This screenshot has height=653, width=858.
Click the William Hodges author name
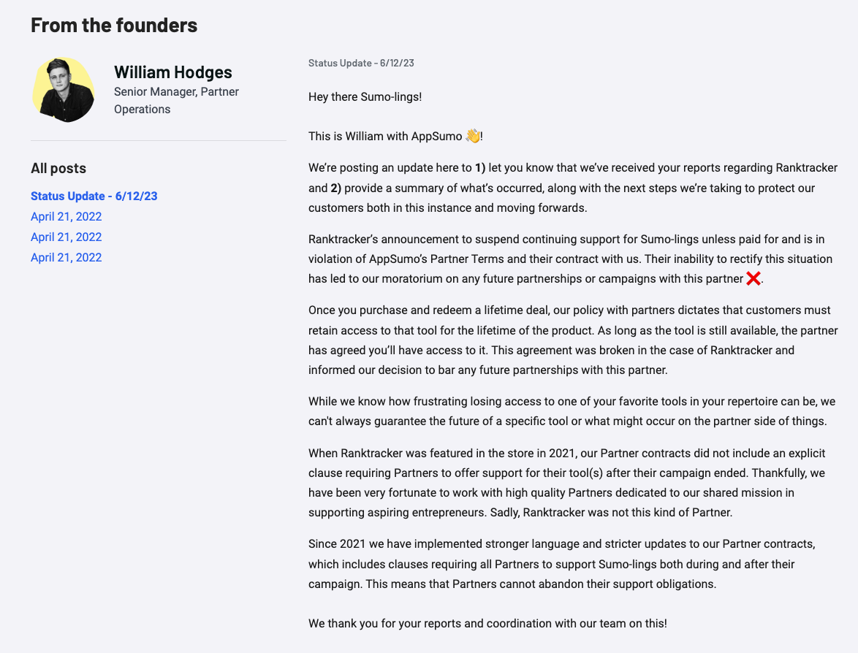pos(173,72)
